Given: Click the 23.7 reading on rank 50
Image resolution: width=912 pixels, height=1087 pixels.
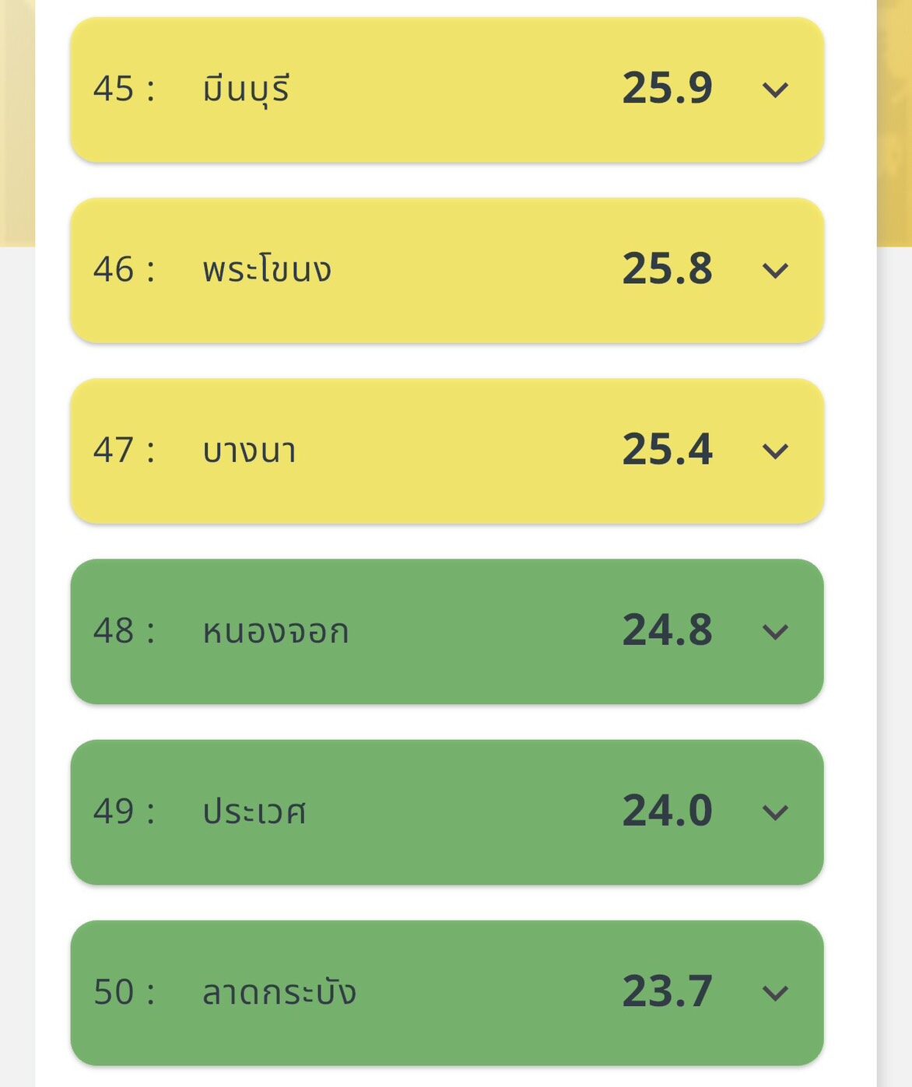Looking at the screenshot, I should 668,991.
